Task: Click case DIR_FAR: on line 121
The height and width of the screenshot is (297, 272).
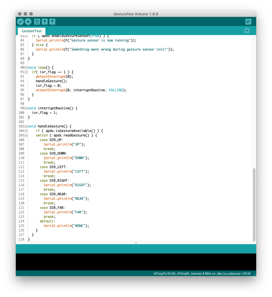Action: tap(52, 208)
